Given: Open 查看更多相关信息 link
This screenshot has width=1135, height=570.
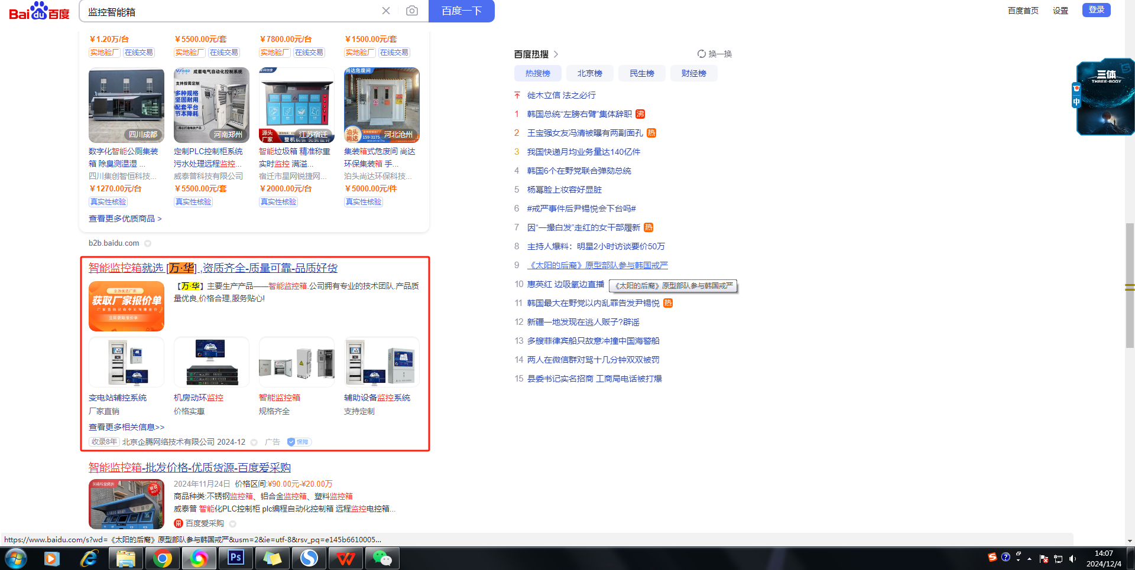Looking at the screenshot, I should (127, 427).
